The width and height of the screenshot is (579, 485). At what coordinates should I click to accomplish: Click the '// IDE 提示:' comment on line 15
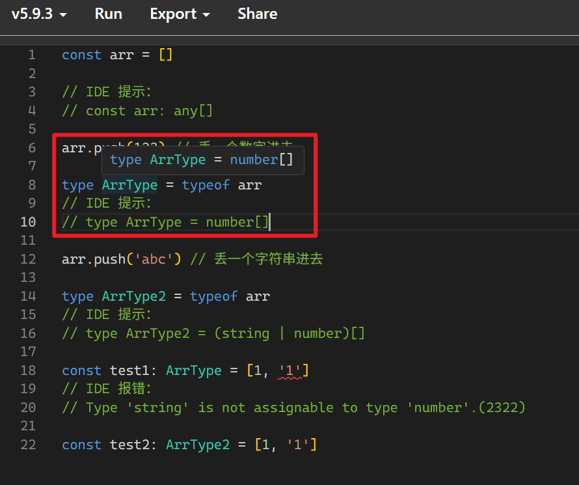point(107,314)
